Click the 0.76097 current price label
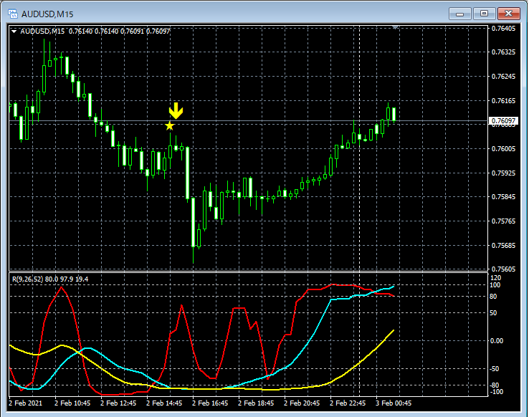The image size is (529, 417). pyautogui.click(x=503, y=120)
